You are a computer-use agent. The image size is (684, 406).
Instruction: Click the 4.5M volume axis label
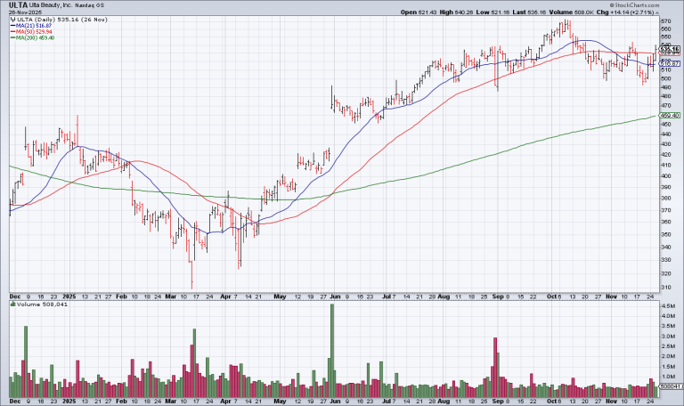tap(668, 306)
